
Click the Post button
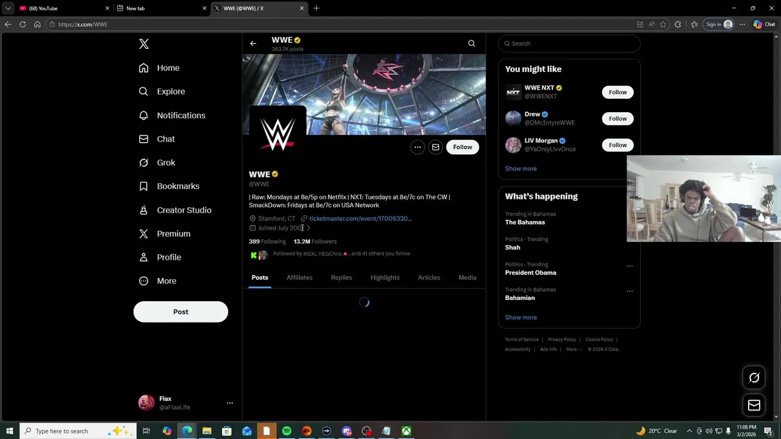pos(181,312)
